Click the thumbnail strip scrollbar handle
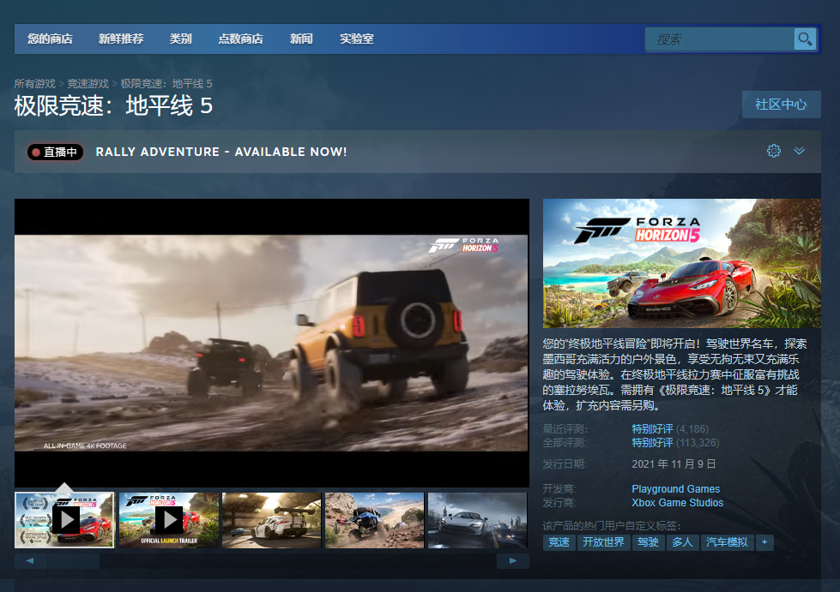Image resolution: width=840 pixels, height=592 pixels. click(x=74, y=561)
